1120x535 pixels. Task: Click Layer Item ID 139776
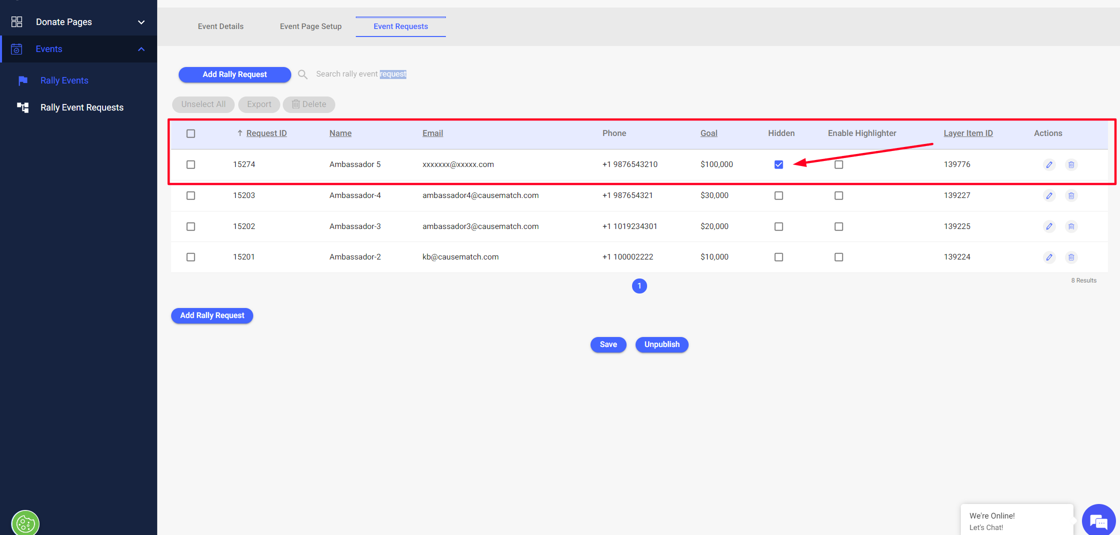coord(957,164)
